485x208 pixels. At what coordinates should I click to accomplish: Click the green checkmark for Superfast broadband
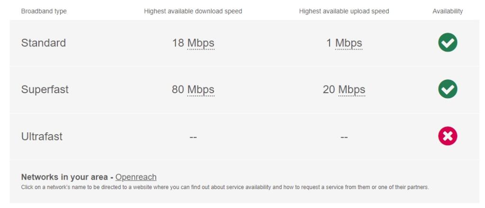coord(448,89)
